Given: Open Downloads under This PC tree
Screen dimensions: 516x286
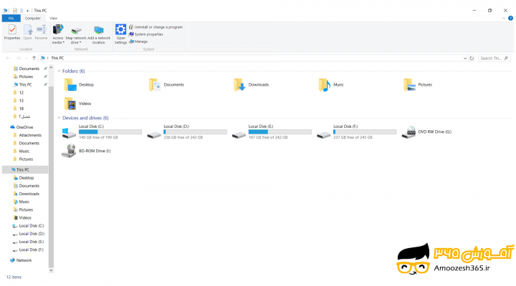Looking at the screenshot, I should pyautogui.click(x=29, y=194).
